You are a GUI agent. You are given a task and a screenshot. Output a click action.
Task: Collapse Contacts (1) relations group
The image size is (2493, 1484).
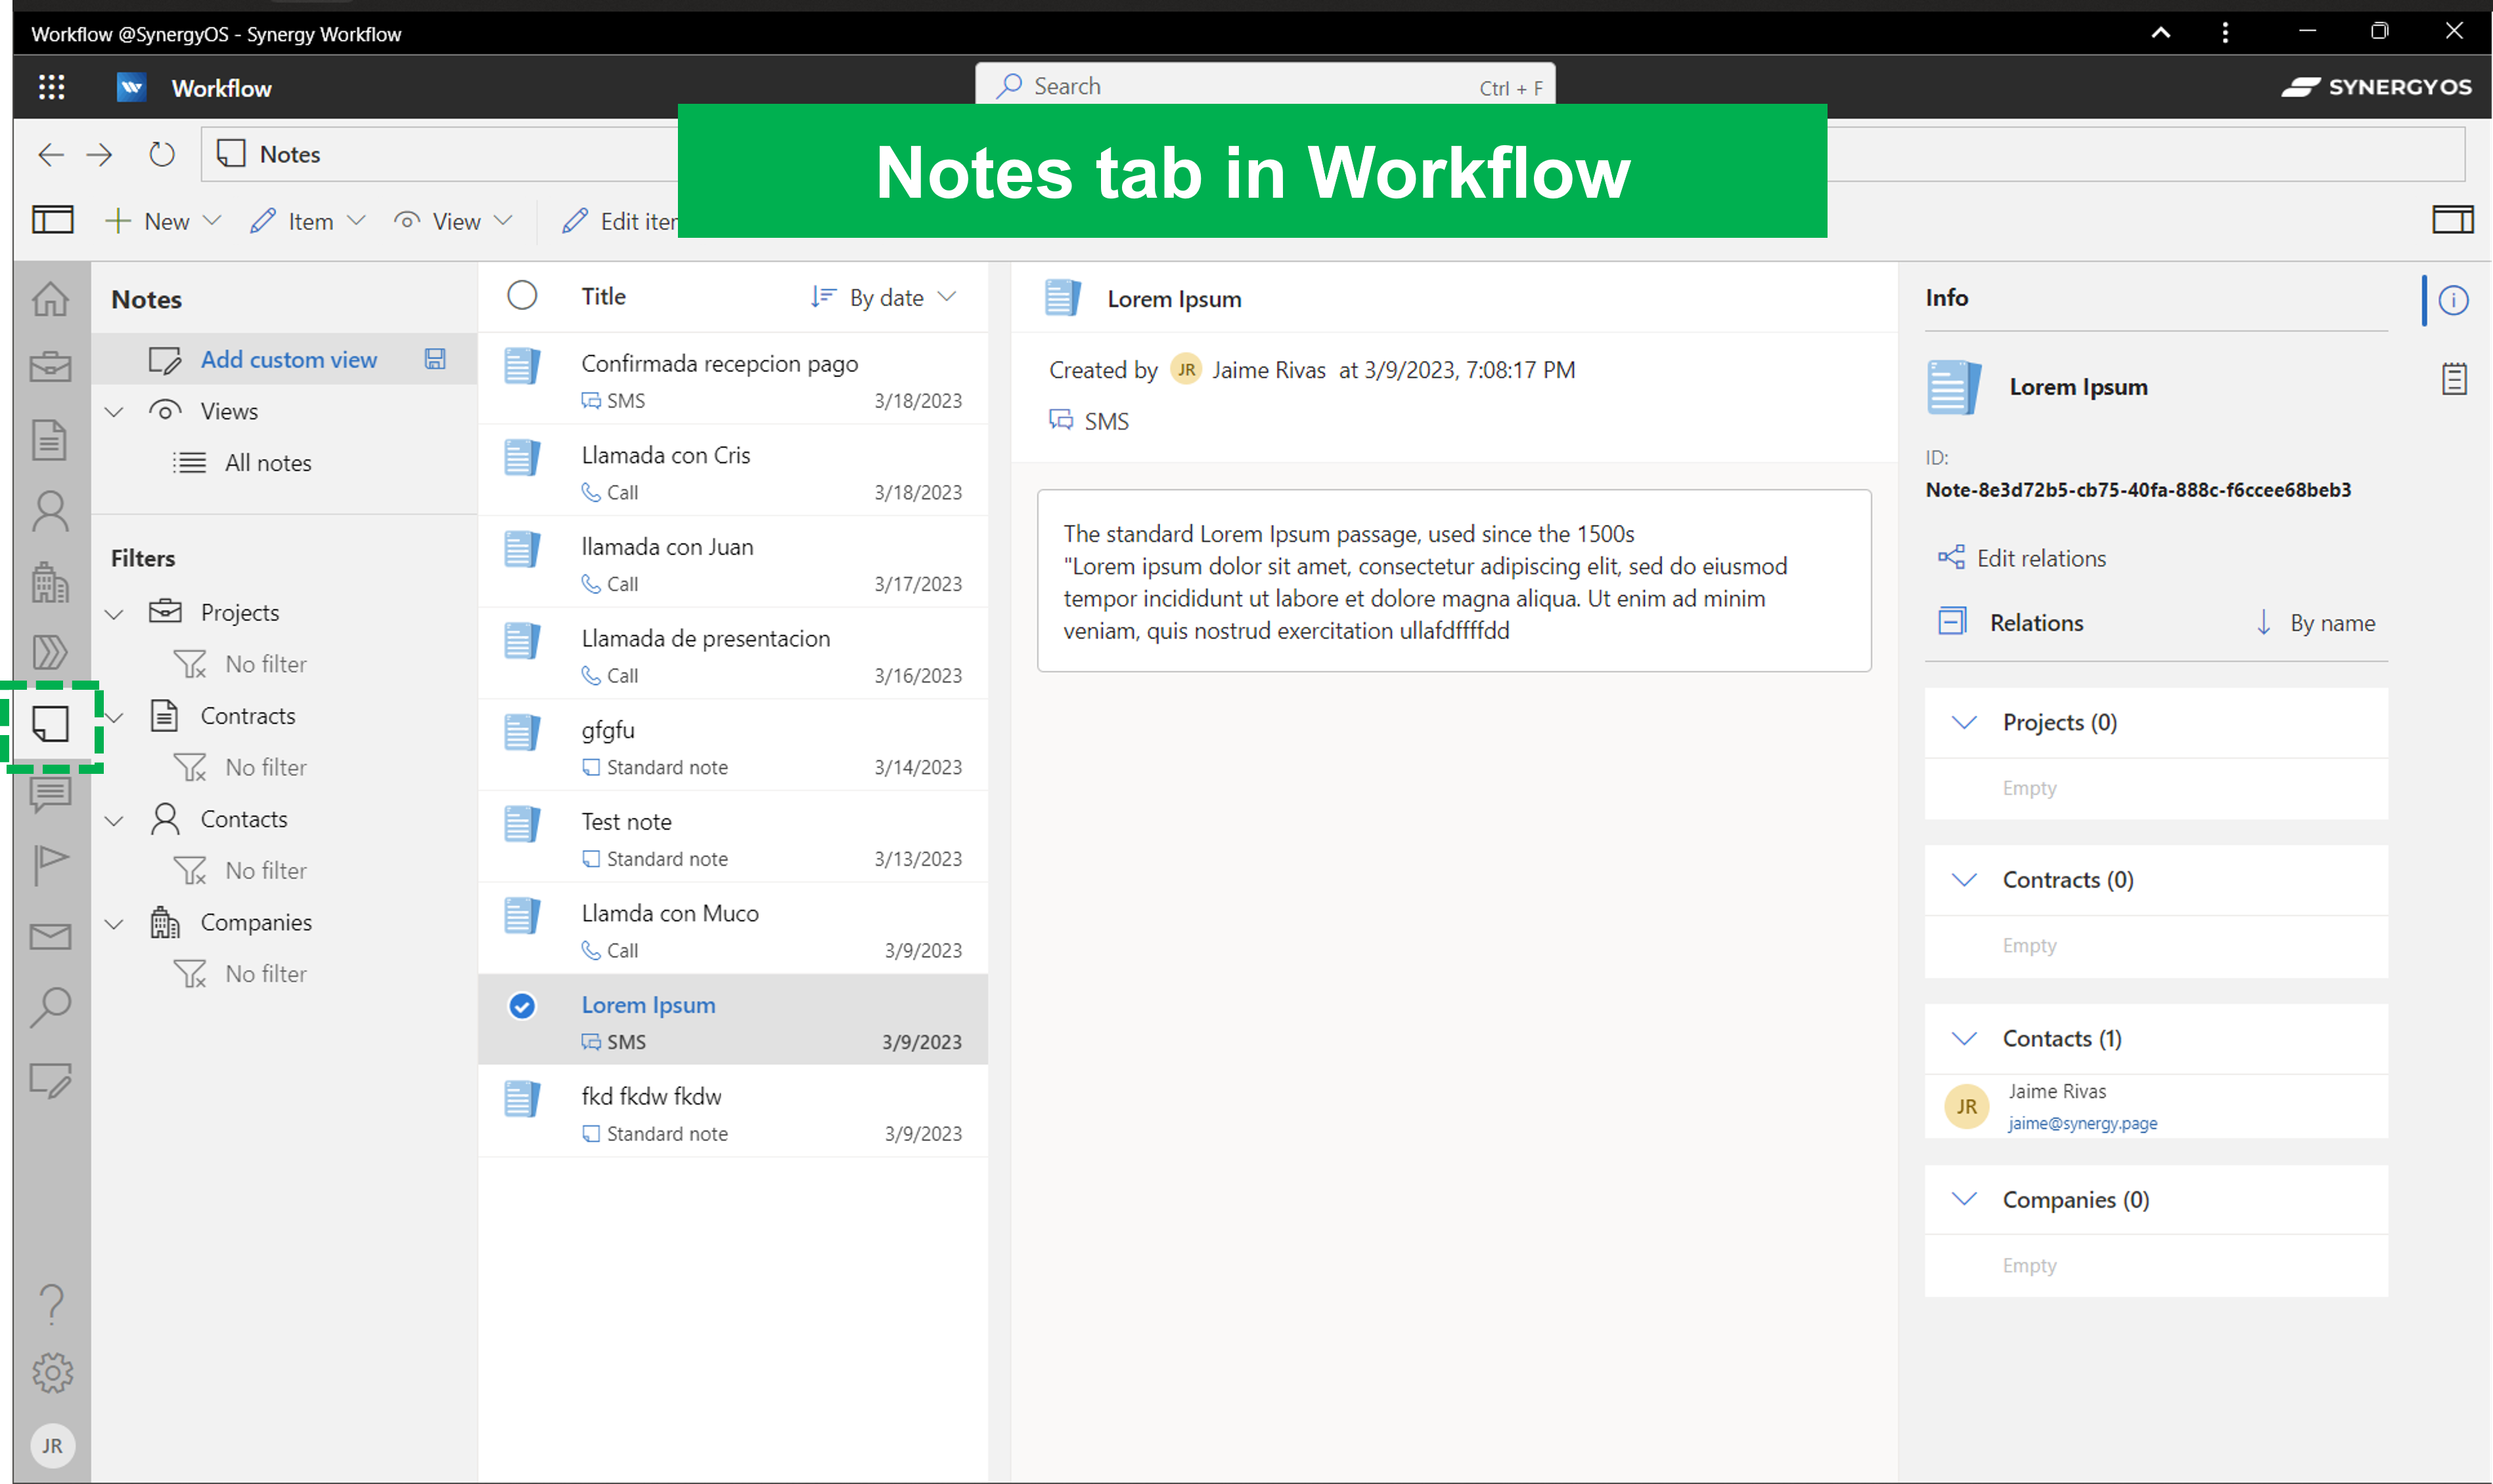tap(1964, 1038)
